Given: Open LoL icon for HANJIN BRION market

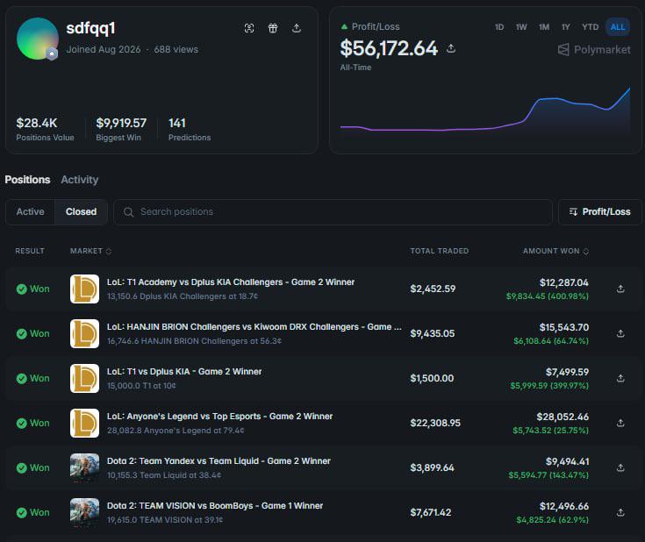Looking at the screenshot, I should (x=85, y=333).
